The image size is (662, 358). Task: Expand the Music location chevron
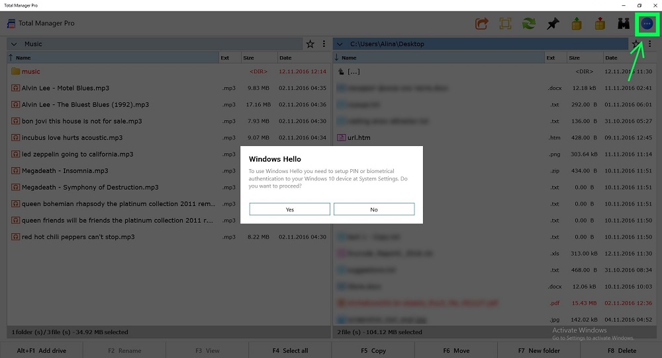[14, 44]
